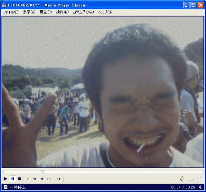This screenshot has height=192, width=206.
Task: Click the seek bar position thumb
Action: pos(41,172)
